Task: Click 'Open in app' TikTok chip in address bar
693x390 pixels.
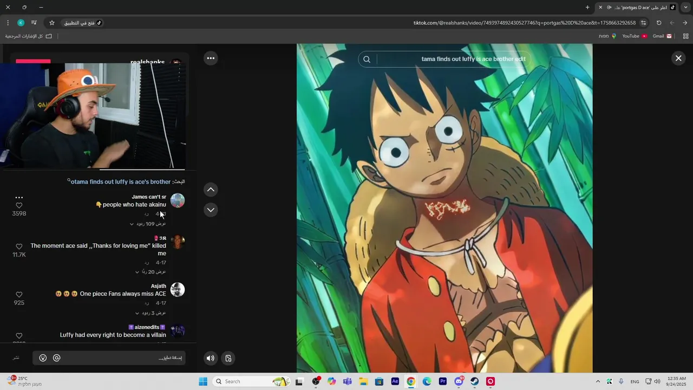Action: coord(83,23)
